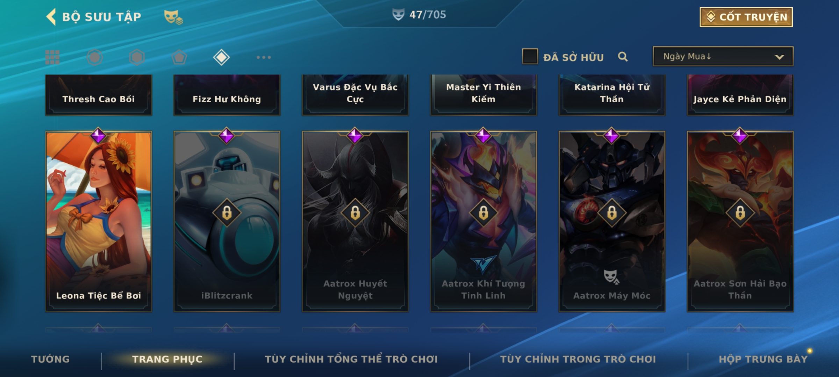The image size is (839, 377).
Task: Select the diamond rarity filter icon
Action: pyautogui.click(x=221, y=57)
